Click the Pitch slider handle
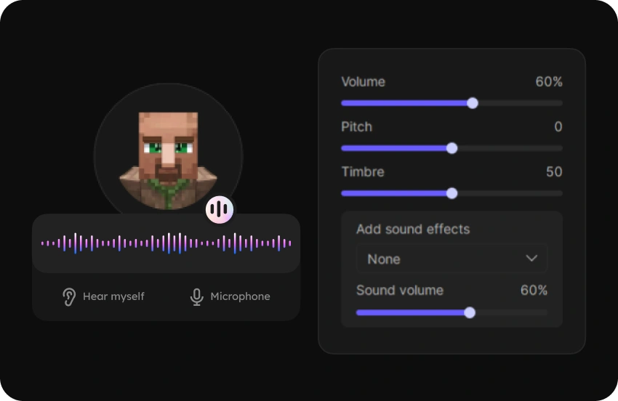Viewport: 618px width, 401px height. point(452,148)
